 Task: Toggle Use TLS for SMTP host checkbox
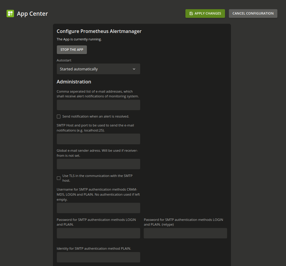[59, 178]
